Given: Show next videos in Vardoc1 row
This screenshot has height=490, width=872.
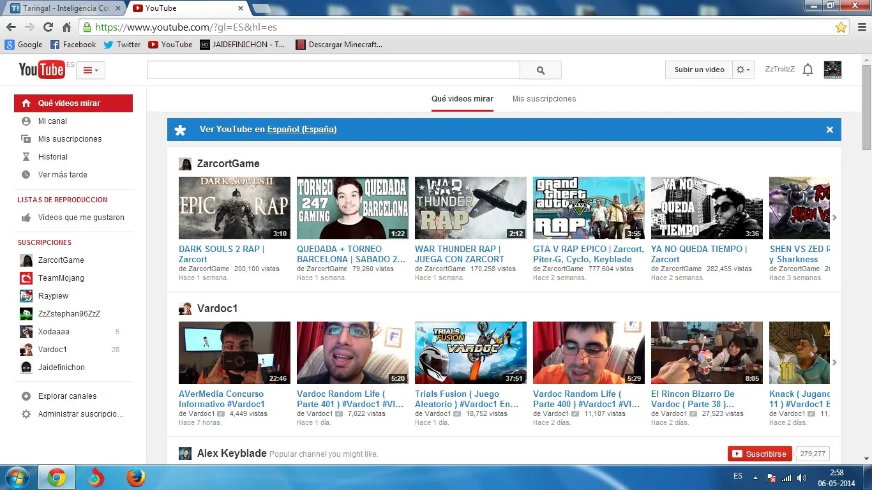Looking at the screenshot, I should [834, 362].
